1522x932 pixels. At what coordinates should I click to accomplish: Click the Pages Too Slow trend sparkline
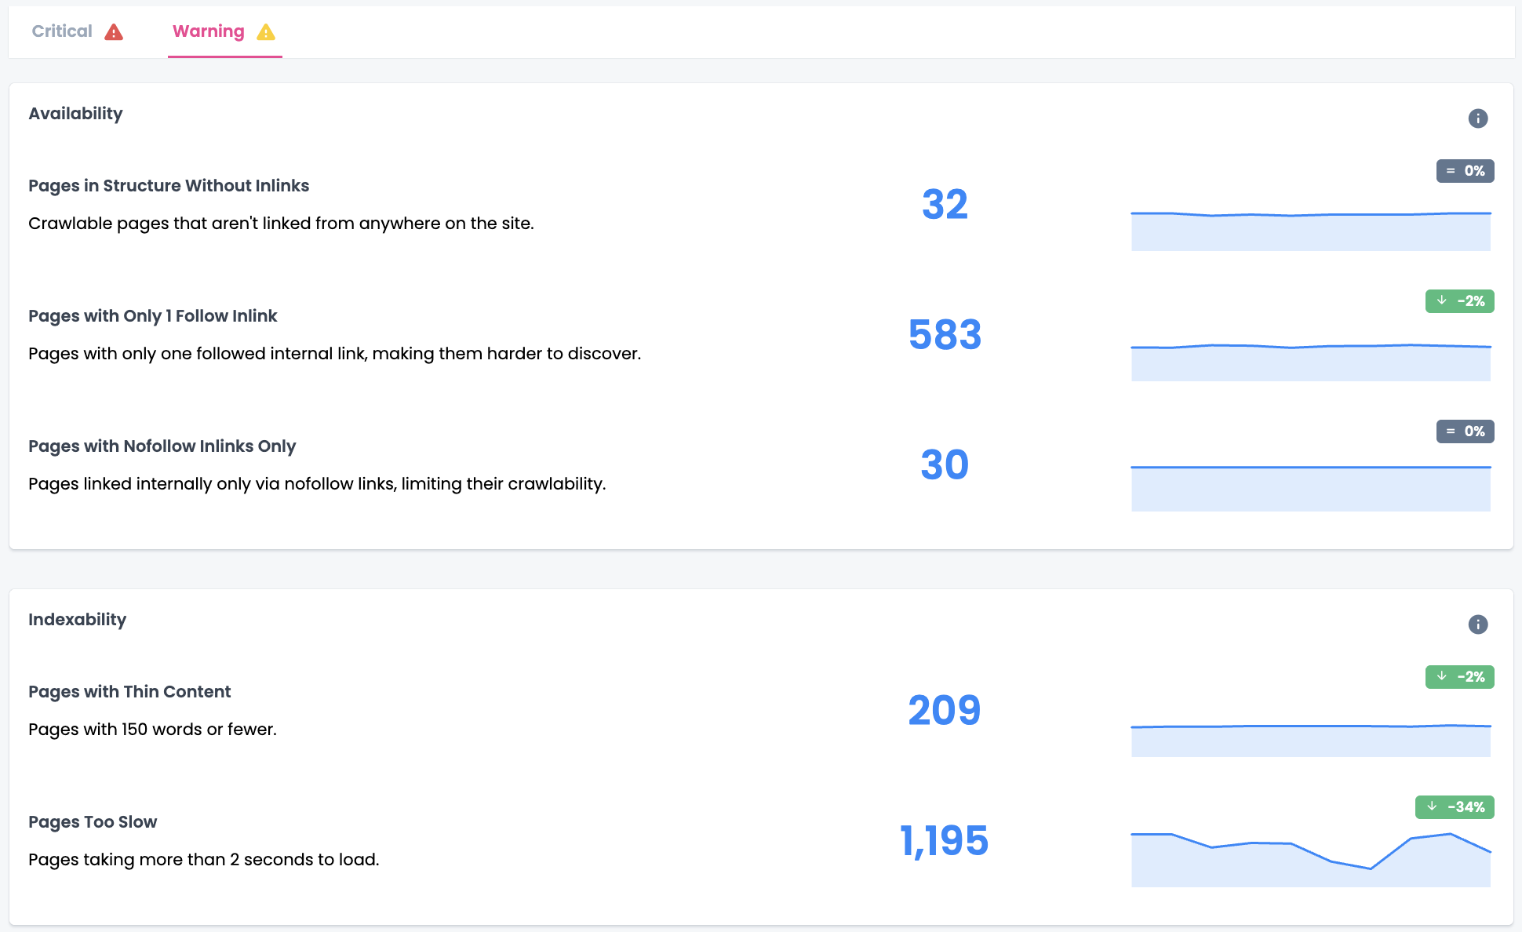(x=1310, y=855)
